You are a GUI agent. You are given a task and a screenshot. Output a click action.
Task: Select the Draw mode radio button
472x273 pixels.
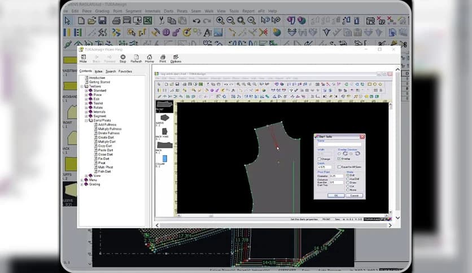347,183
